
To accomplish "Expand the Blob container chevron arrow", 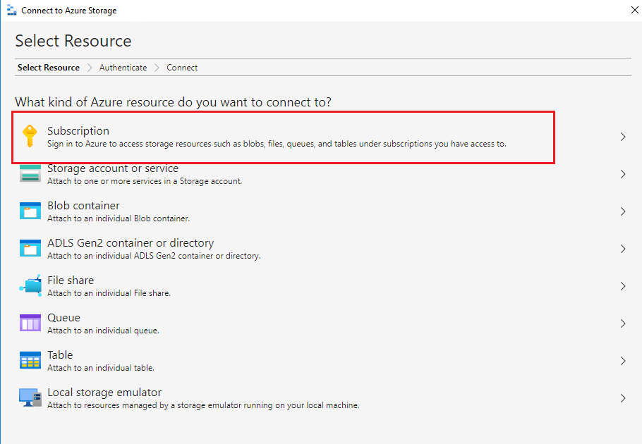I will (623, 211).
